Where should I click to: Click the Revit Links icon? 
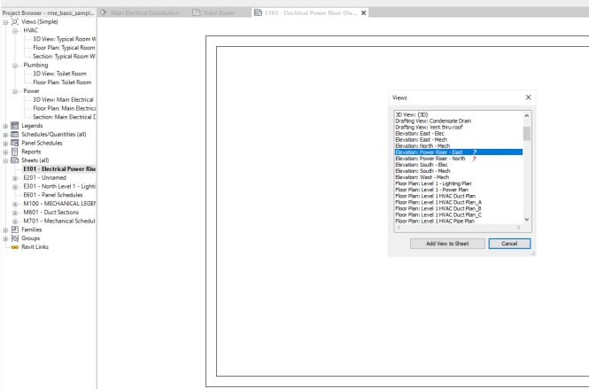(14, 247)
